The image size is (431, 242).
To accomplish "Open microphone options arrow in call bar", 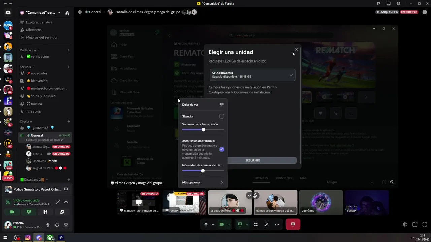I will tap(213, 224).
